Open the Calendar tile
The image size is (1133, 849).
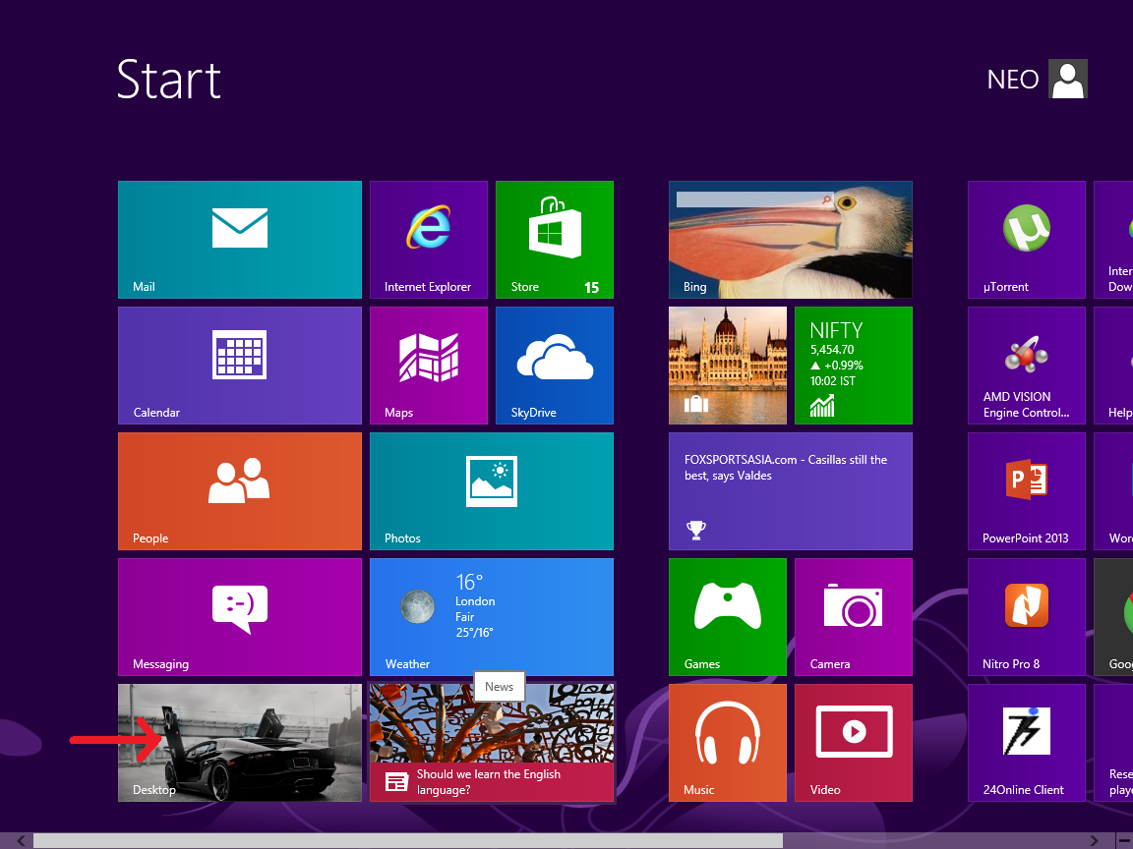pos(240,366)
